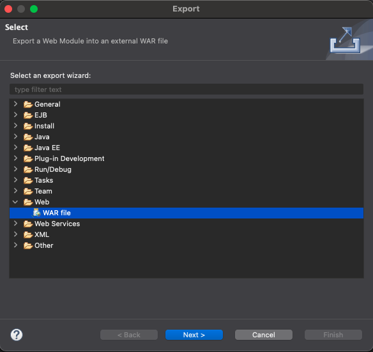The width and height of the screenshot is (373, 352).
Task: Select the Tasks tree item label
Action: pos(44,180)
